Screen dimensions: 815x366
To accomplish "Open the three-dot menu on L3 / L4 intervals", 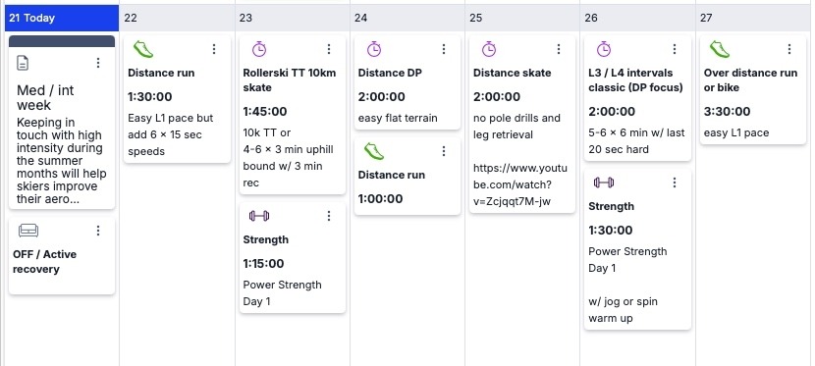I will pyautogui.click(x=675, y=49).
